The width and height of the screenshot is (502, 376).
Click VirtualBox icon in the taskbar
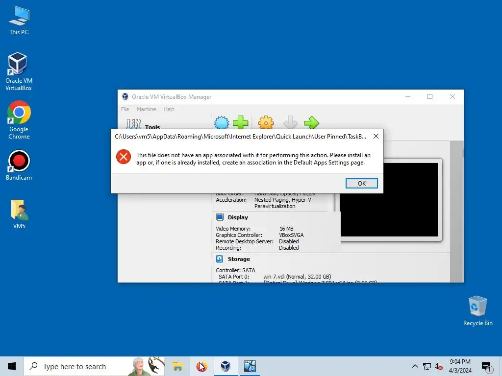click(x=226, y=366)
